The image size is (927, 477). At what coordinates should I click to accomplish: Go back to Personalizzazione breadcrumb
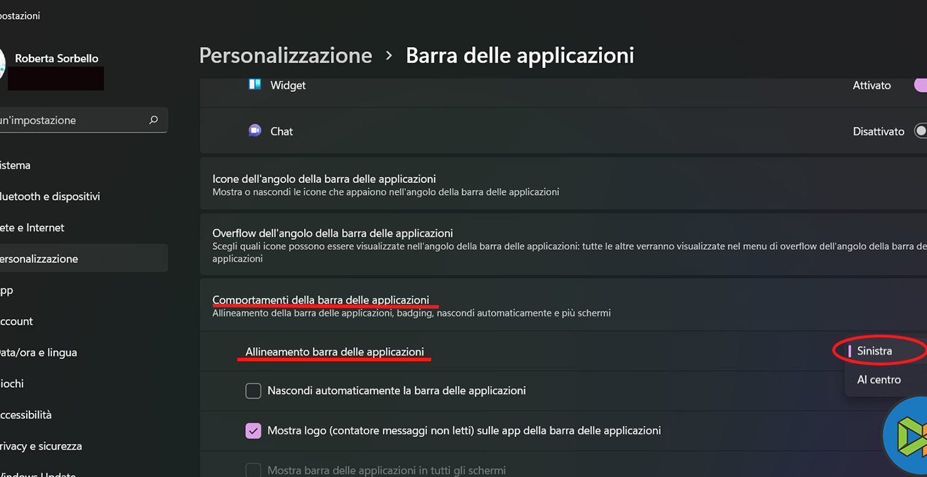pyautogui.click(x=285, y=55)
